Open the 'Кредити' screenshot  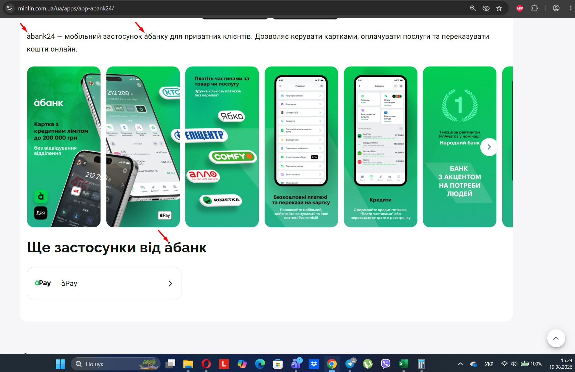tap(381, 147)
